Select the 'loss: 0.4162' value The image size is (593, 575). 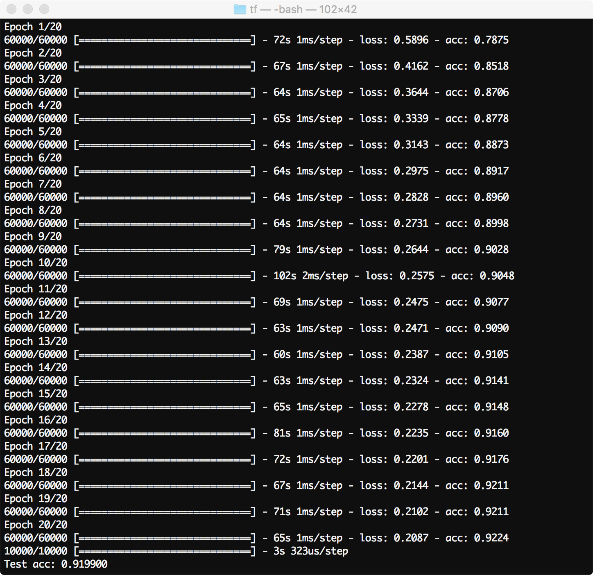[394, 66]
